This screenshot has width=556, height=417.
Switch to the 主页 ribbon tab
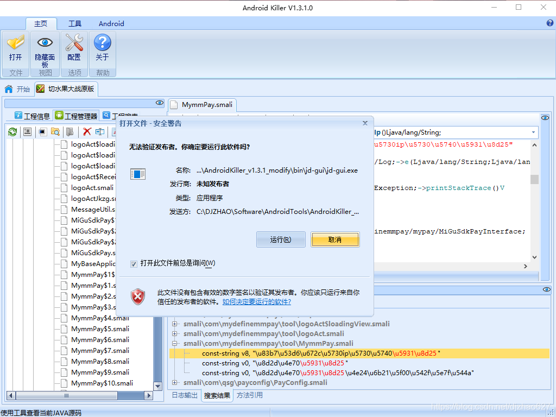(41, 23)
